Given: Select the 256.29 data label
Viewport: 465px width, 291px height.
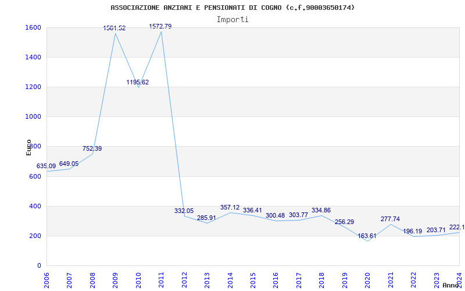Looking at the screenshot, I should coord(344,222).
